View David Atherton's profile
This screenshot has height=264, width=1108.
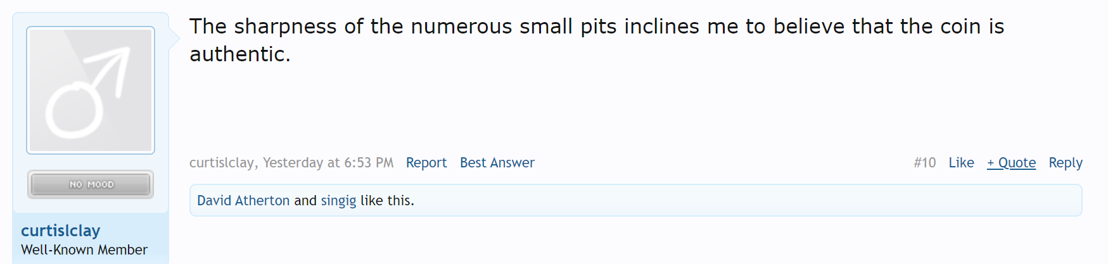point(243,201)
